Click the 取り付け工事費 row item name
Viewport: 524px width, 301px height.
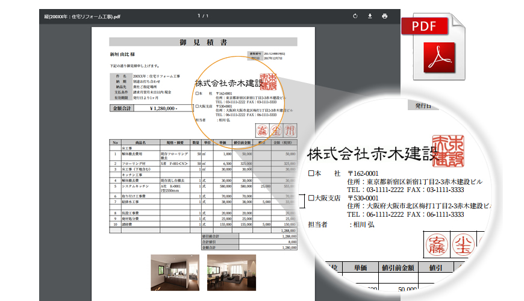(134, 196)
